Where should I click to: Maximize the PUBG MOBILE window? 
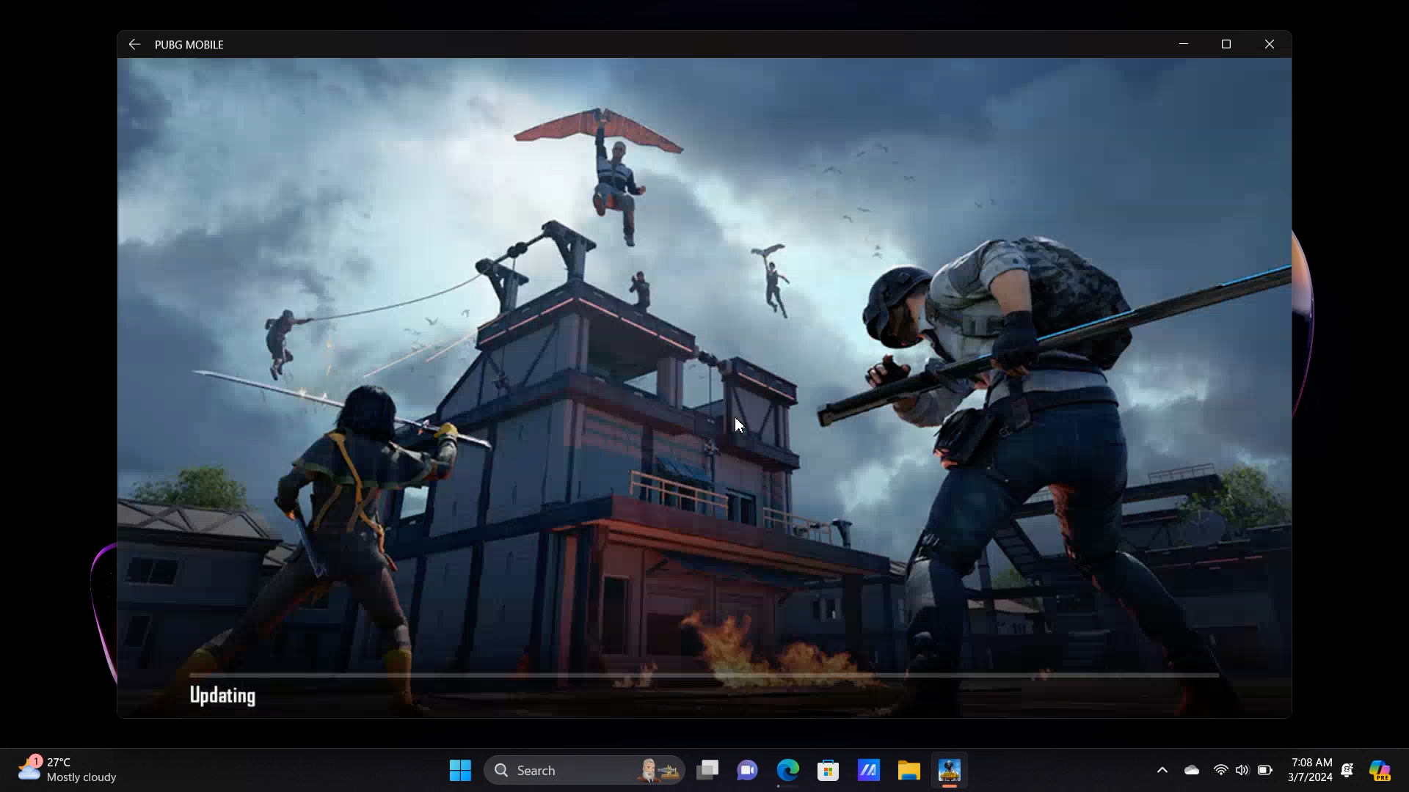tap(1226, 45)
